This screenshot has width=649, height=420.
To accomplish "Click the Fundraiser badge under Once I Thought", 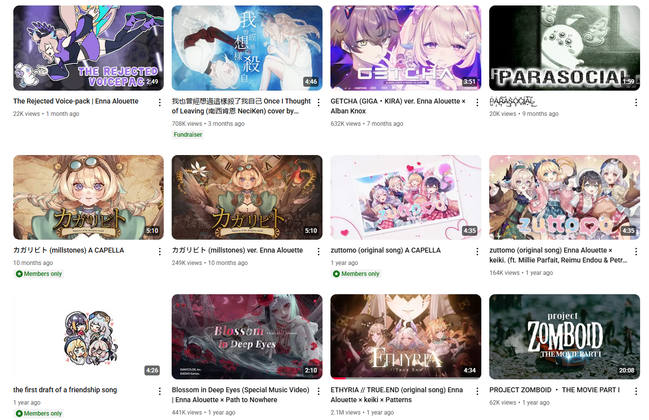I will (x=188, y=135).
